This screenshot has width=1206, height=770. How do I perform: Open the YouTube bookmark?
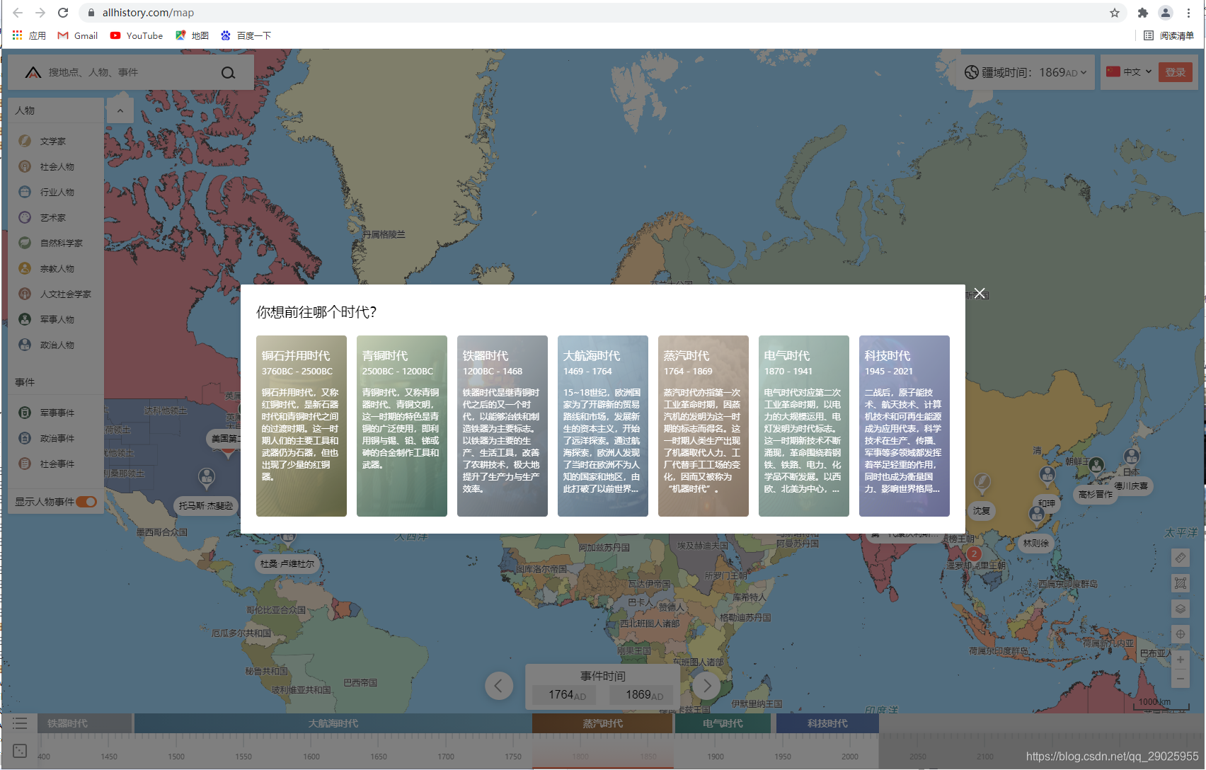click(x=137, y=35)
